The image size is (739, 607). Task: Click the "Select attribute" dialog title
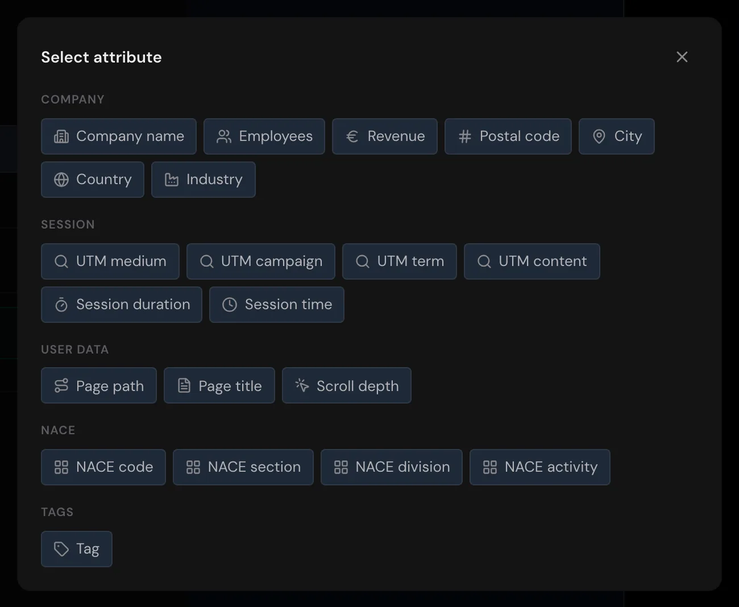tap(101, 57)
